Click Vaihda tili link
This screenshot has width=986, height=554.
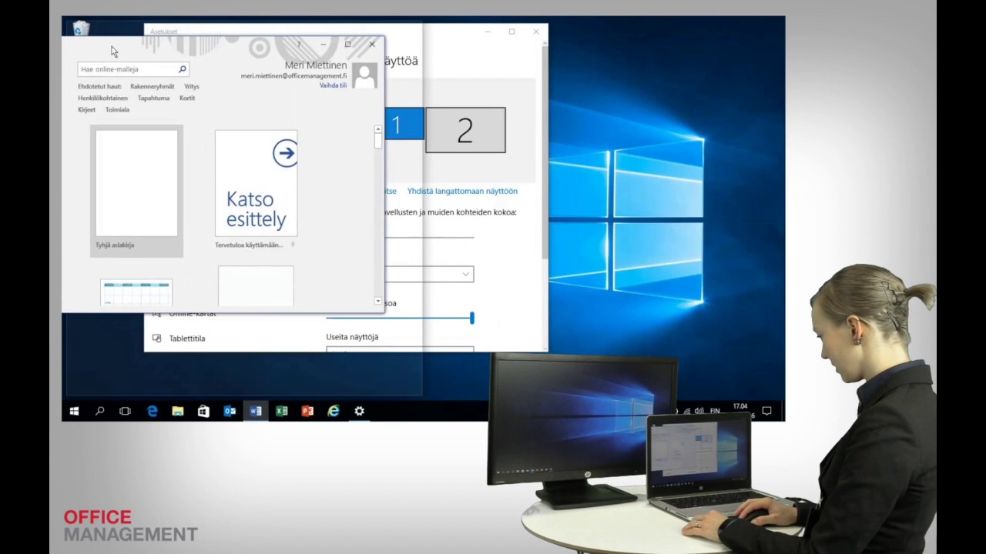coord(333,85)
